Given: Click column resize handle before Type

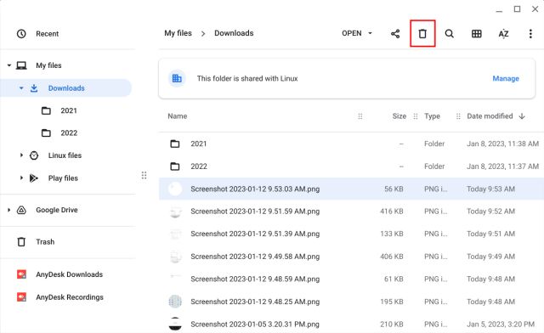Looking at the screenshot, I should tap(416, 116).
